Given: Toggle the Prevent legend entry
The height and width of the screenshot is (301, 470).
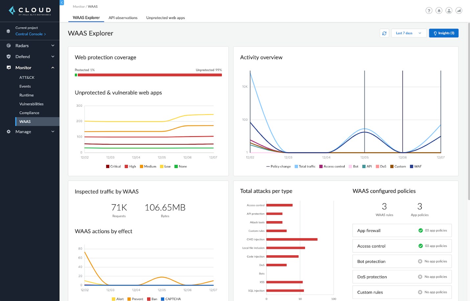Looking at the screenshot, I should 135,299.
